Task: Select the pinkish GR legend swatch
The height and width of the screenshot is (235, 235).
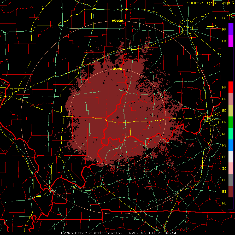Action: pos(231,99)
